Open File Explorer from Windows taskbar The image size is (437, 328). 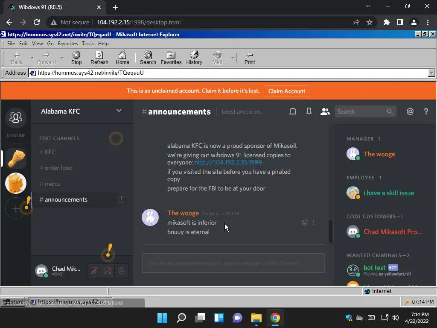[256, 318]
